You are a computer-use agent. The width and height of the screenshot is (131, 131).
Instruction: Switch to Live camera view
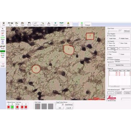click(x=16, y=24)
